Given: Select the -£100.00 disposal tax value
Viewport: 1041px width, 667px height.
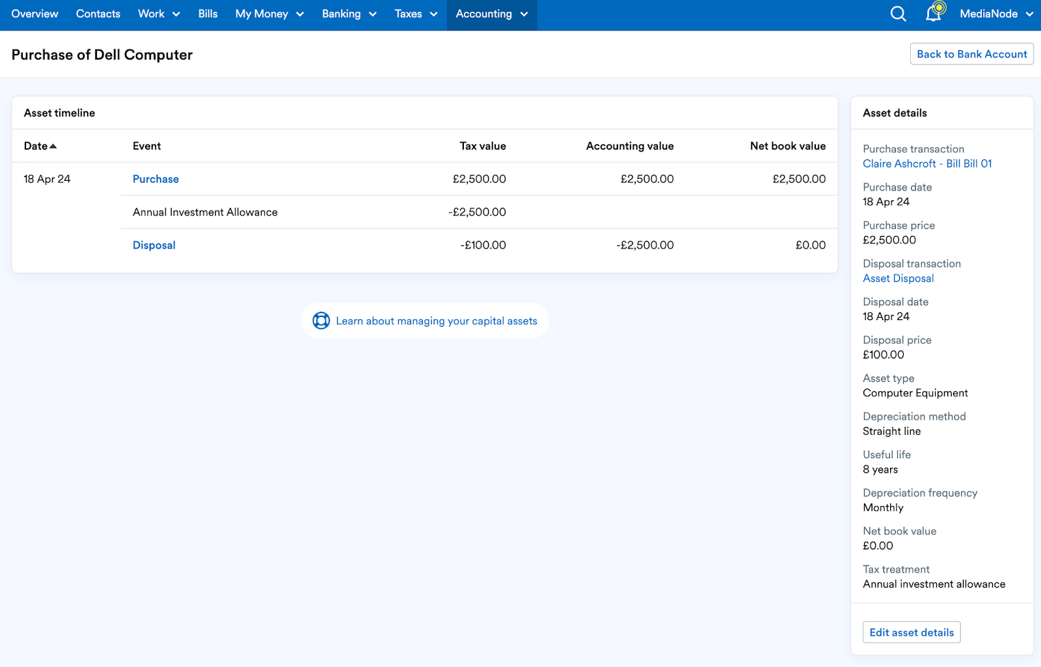Looking at the screenshot, I should [483, 245].
